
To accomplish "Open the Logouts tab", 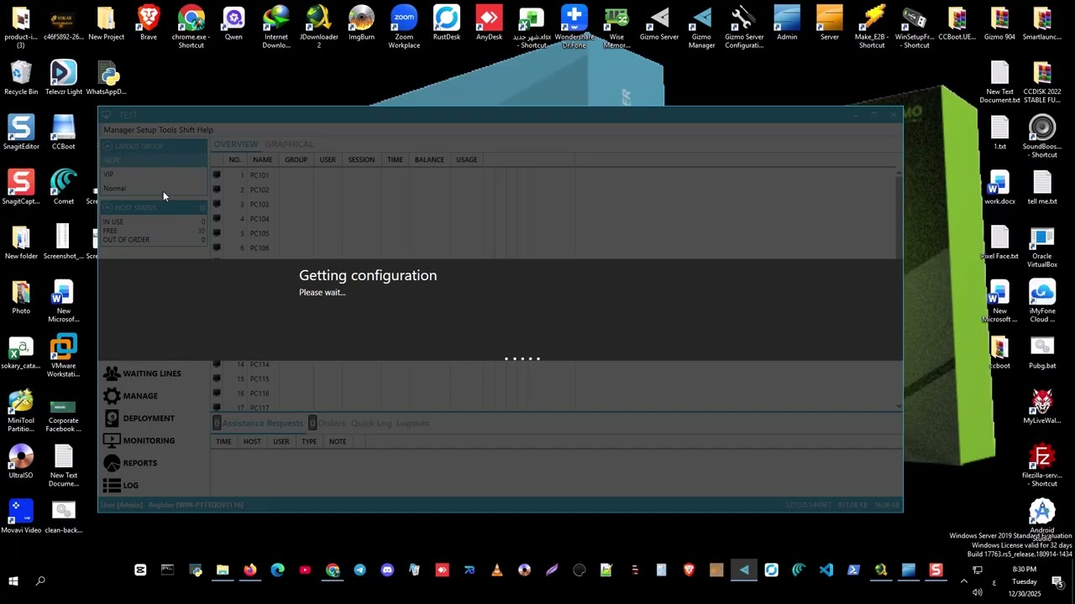I will pos(412,423).
